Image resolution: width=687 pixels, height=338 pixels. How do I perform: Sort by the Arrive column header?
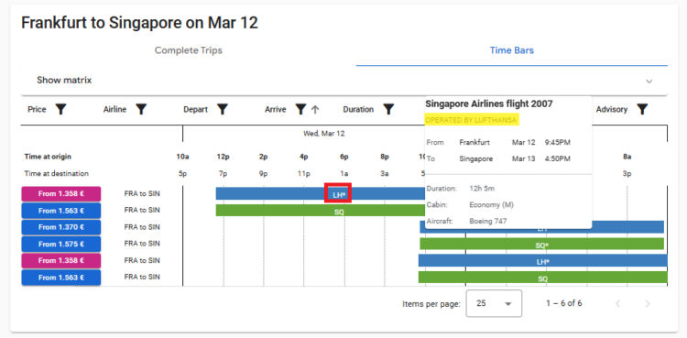pyautogui.click(x=275, y=110)
